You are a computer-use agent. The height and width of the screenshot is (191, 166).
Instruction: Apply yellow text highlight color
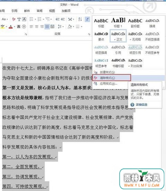tap(2, 26)
